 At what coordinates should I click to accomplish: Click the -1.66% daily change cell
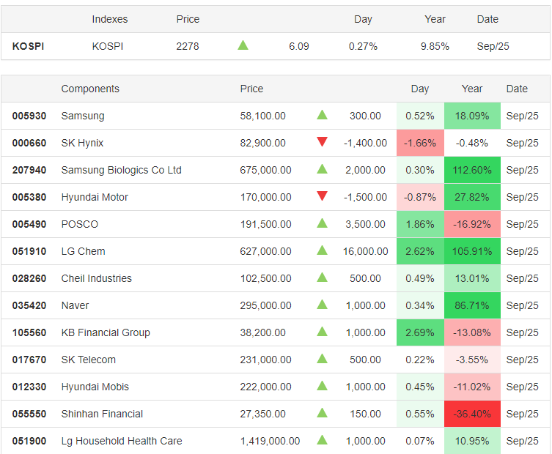click(420, 143)
